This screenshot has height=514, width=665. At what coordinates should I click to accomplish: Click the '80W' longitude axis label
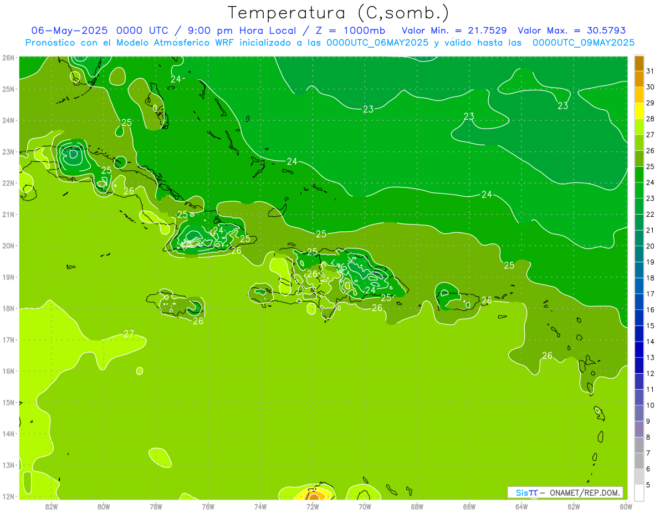[104, 506]
